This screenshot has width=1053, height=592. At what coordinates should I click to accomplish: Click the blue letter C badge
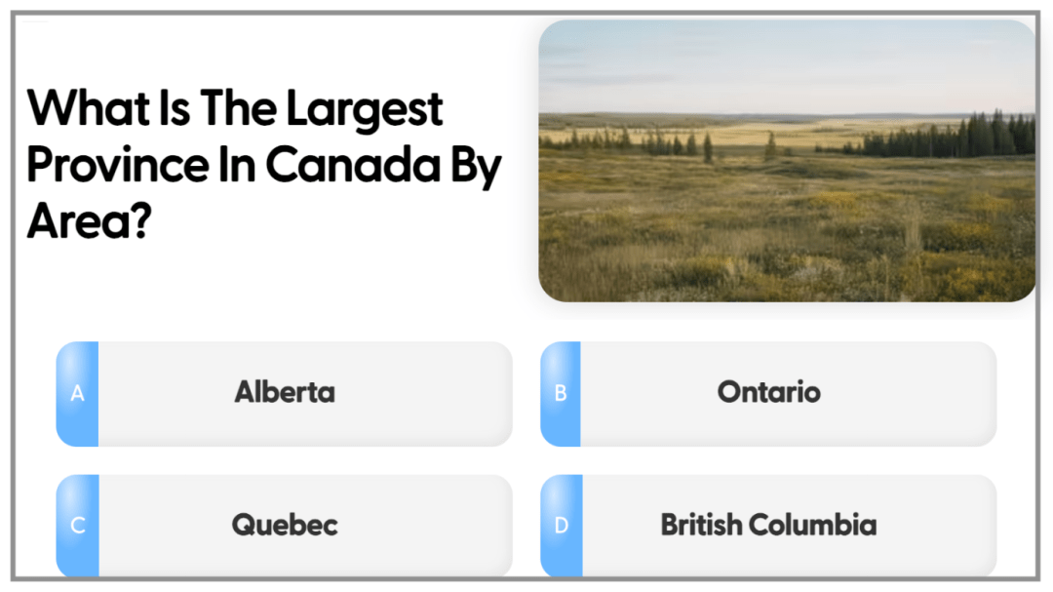coord(78,527)
